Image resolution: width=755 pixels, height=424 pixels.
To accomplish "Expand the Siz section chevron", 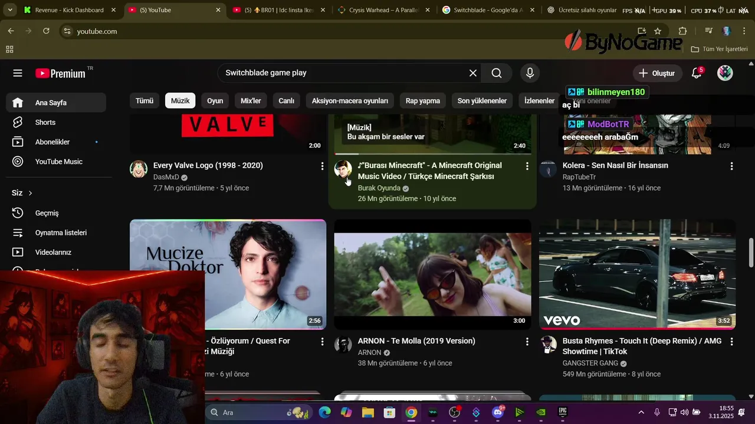I will pyautogui.click(x=31, y=193).
